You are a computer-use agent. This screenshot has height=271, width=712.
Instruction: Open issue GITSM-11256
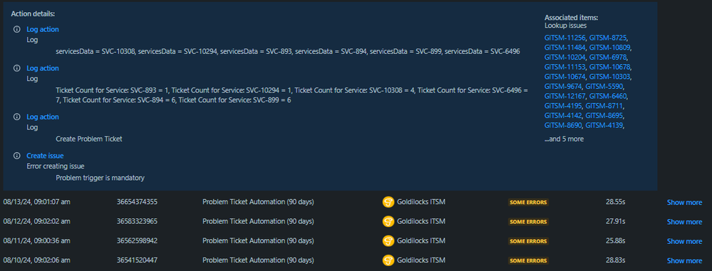[565, 38]
